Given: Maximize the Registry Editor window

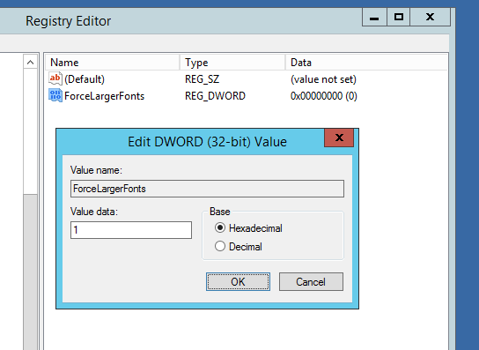Looking at the screenshot, I should tap(398, 17).
